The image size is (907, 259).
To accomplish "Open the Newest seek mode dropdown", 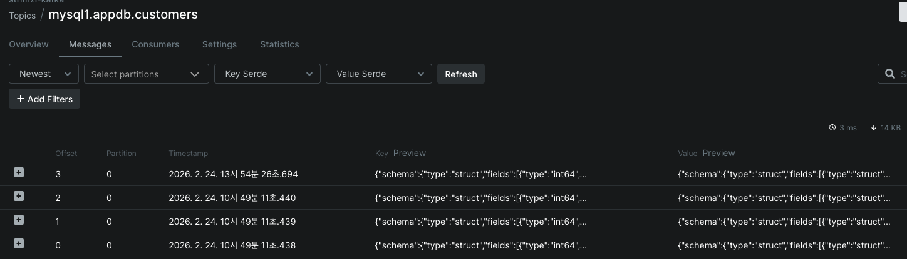I will 44,74.
